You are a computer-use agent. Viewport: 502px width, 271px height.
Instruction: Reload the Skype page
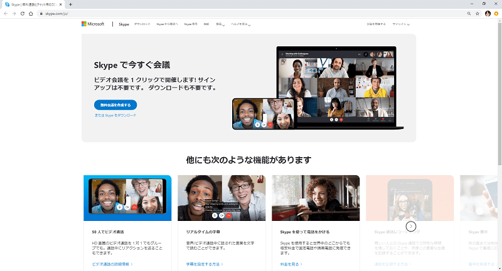click(23, 14)
